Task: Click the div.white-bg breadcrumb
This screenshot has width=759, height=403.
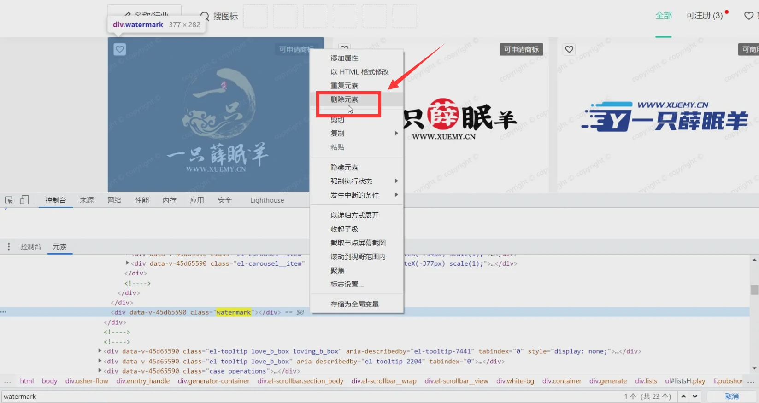Action: click(x=515, y=381)
